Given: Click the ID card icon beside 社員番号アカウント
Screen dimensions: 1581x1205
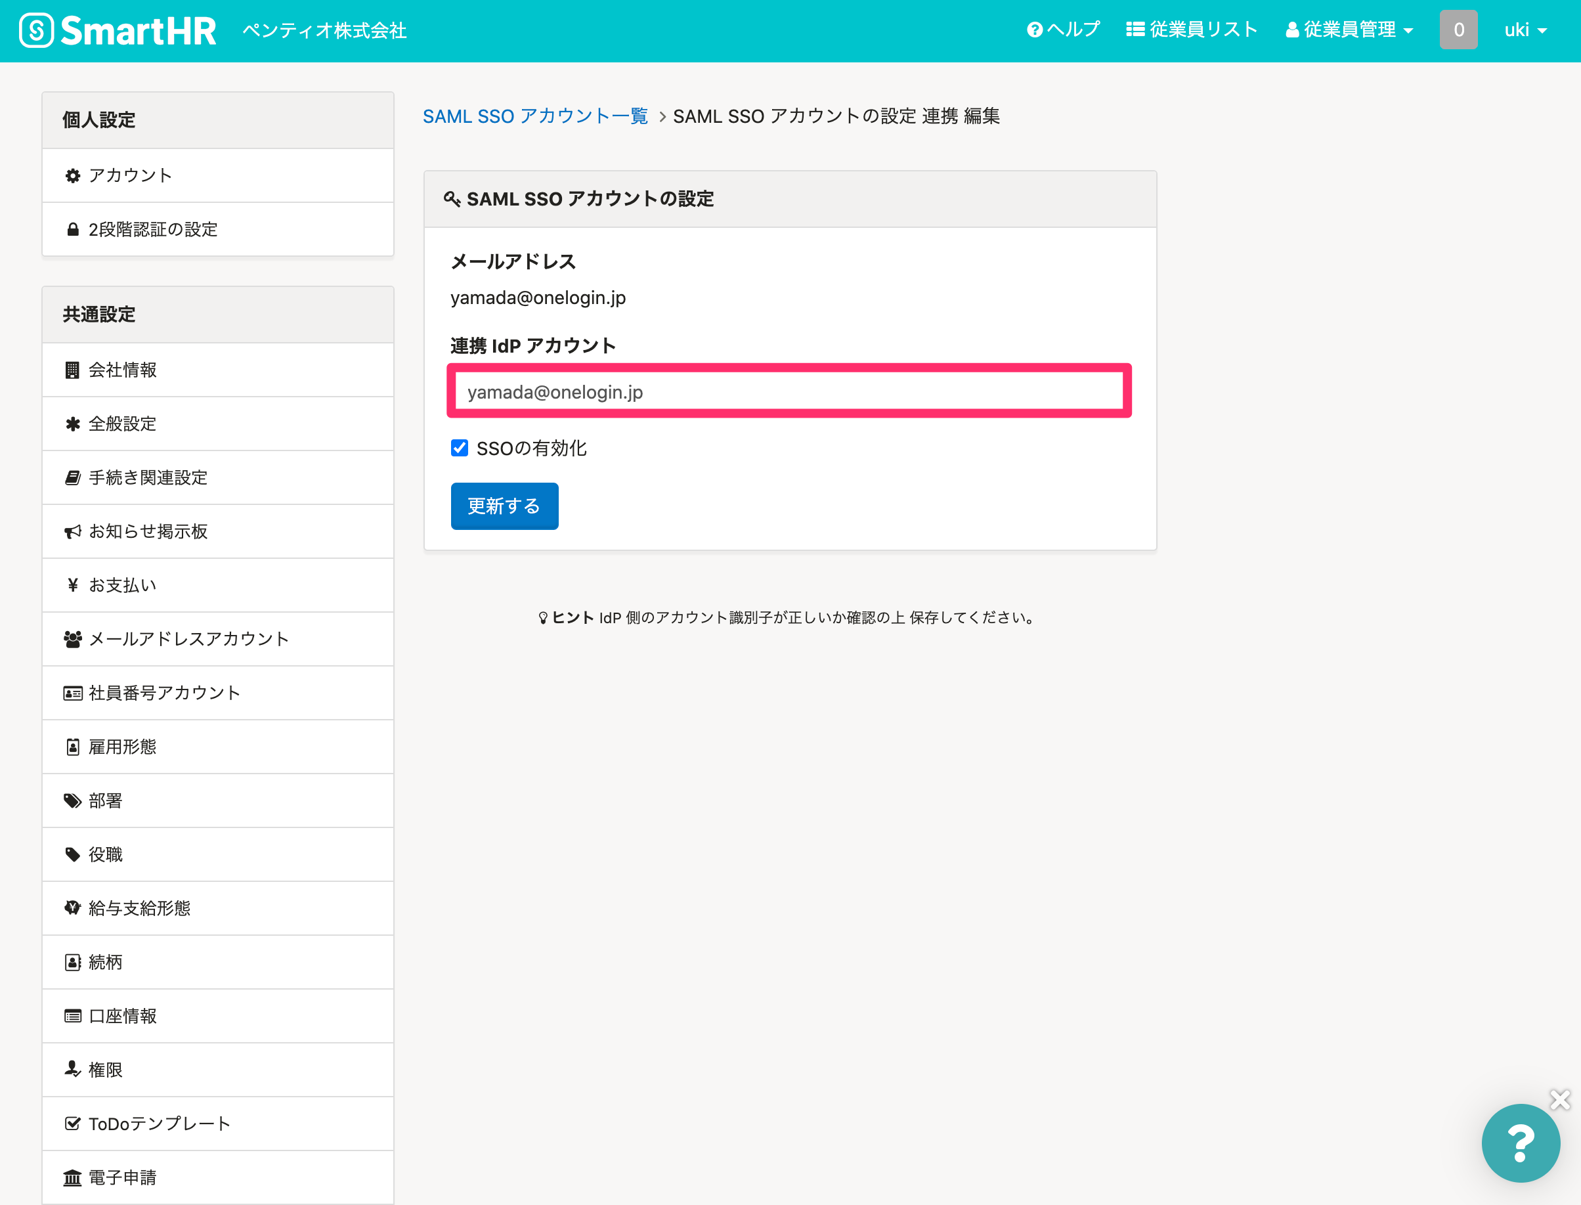Looking at the screenshot, I should 72,693.
